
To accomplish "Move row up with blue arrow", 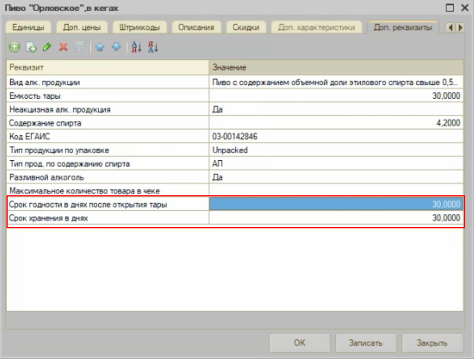I will point(100,47).
